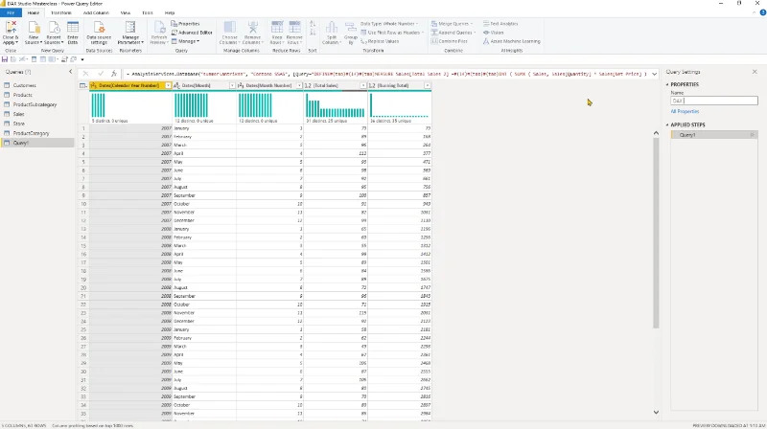Switch to the Add Column tab

[96, 12]
